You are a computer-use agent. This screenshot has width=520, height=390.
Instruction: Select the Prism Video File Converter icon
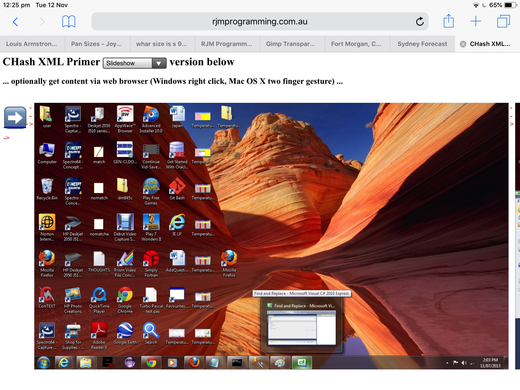pos(125,264)
